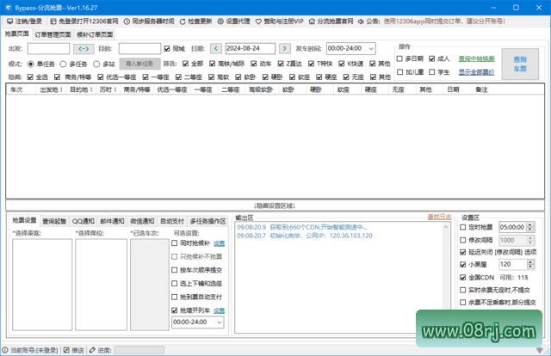Select 单任务 mode radio button
The height and width of the screenshot is (356, 551).
(x=31, y=64)
